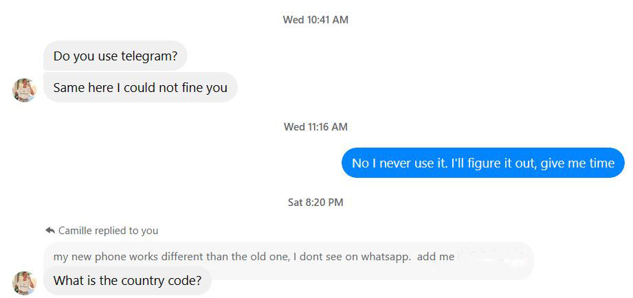
Task: Click the name 'Camille' in the reply label
Action: [75, 231]
